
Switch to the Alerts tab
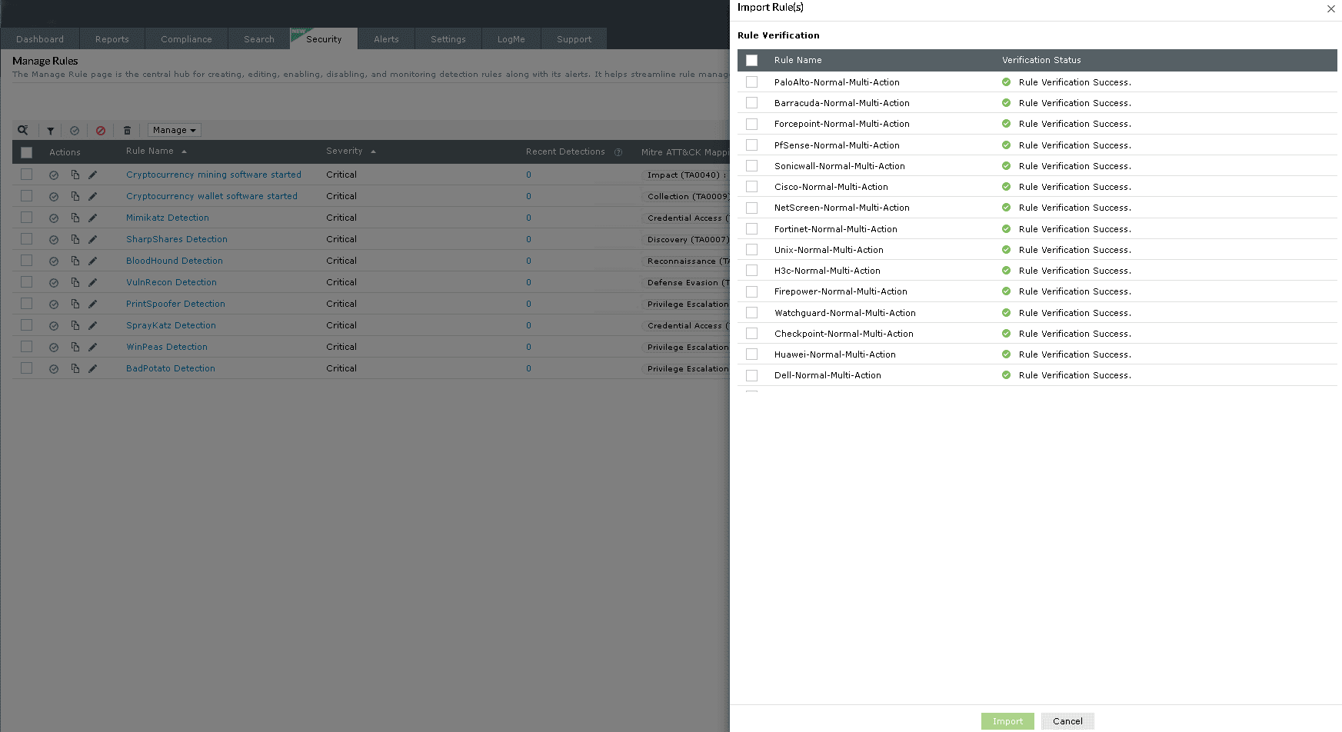pyautogui.click(x=387, y=38)
